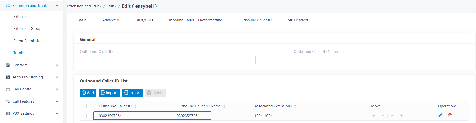Screen dimensions: 476x123
Task: Expand the PBX Settings menu chevron
Action: (x=57, y=113)
